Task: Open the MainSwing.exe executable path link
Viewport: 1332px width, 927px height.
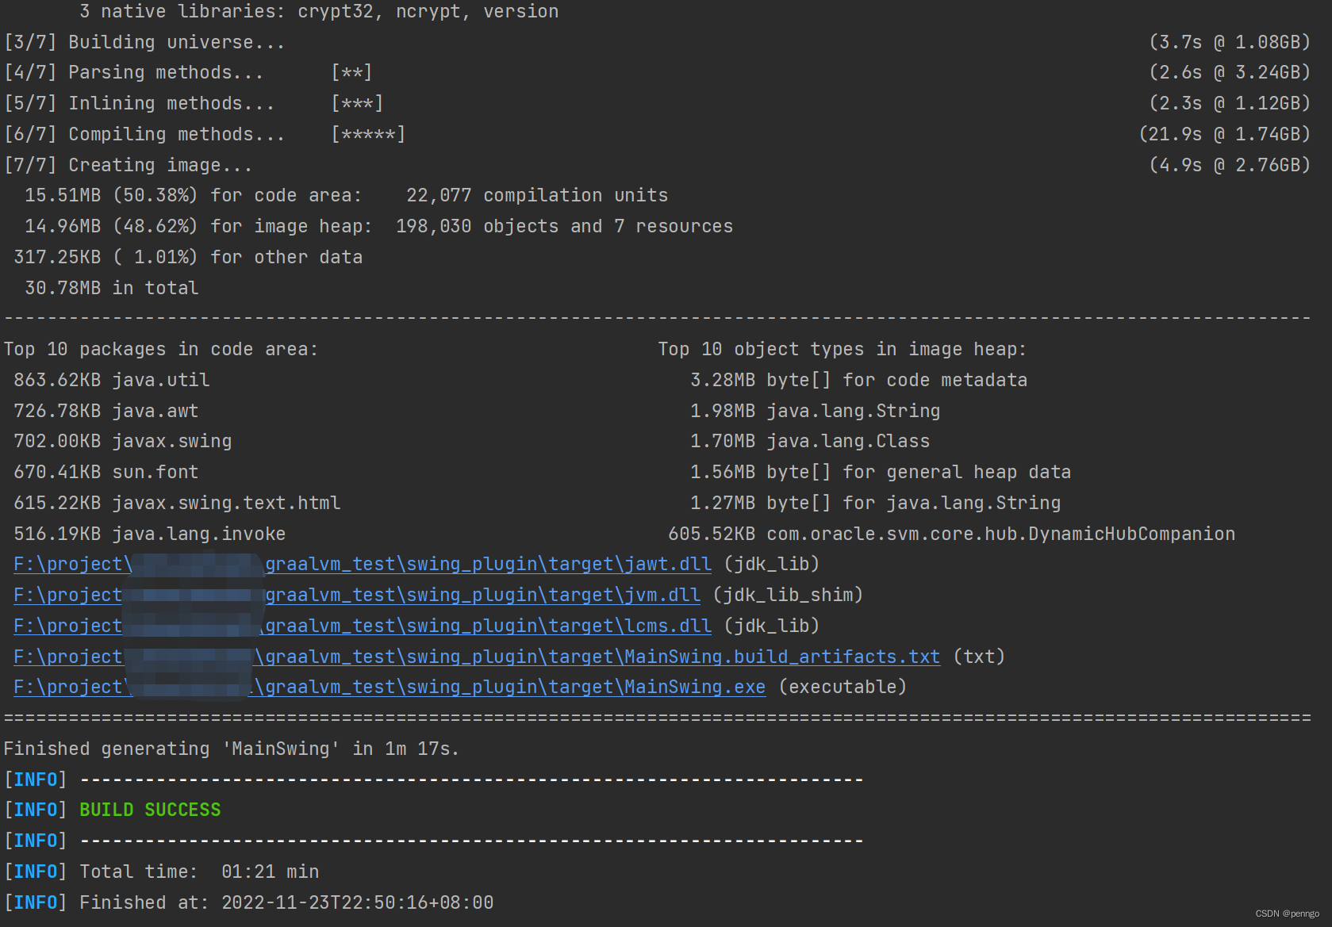Action: (390, 687)
